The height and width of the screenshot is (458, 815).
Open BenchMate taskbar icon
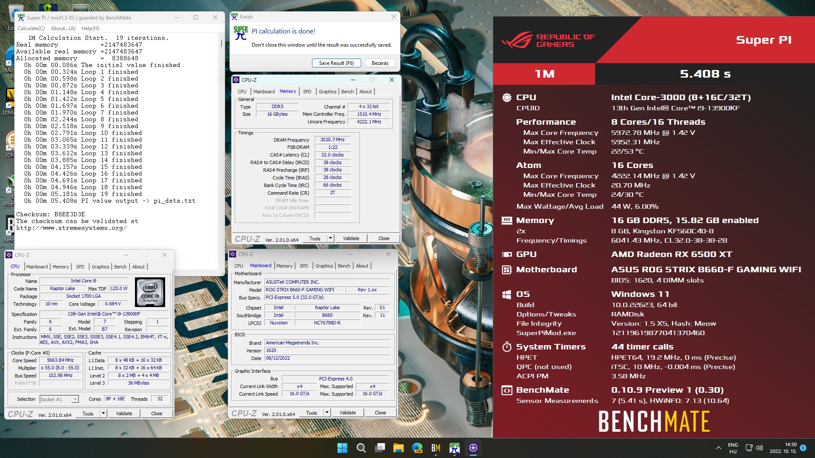point(436,448)
